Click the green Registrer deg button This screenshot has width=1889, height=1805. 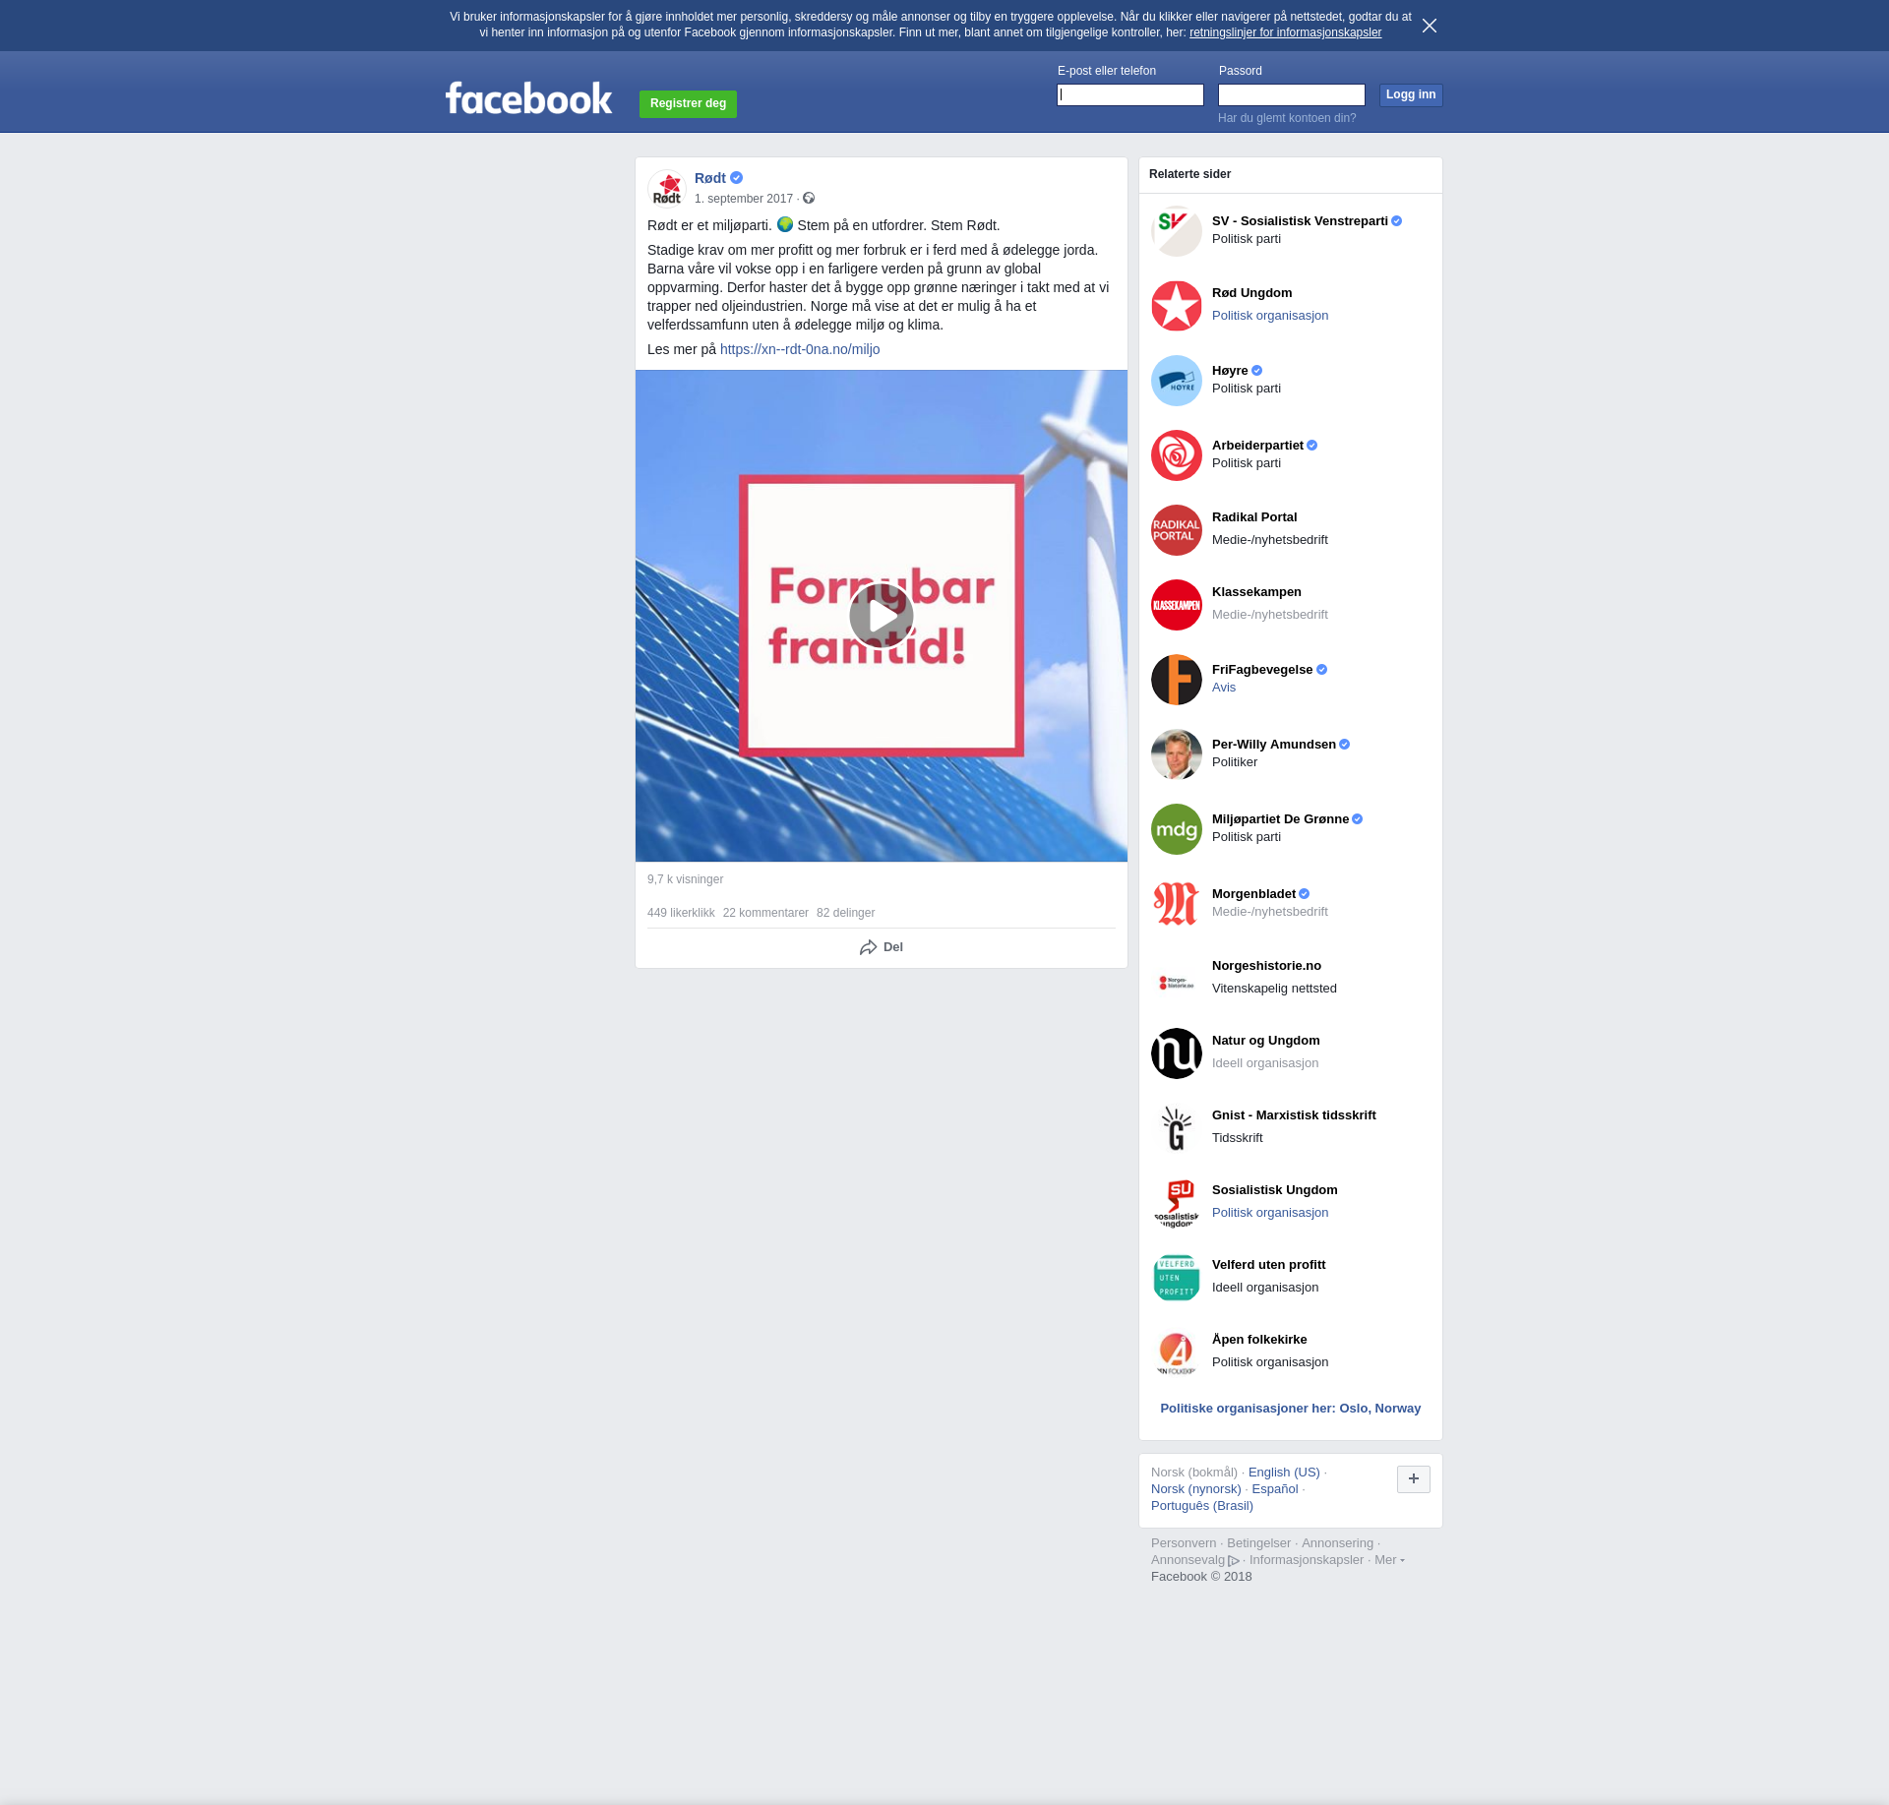(688, 103)
